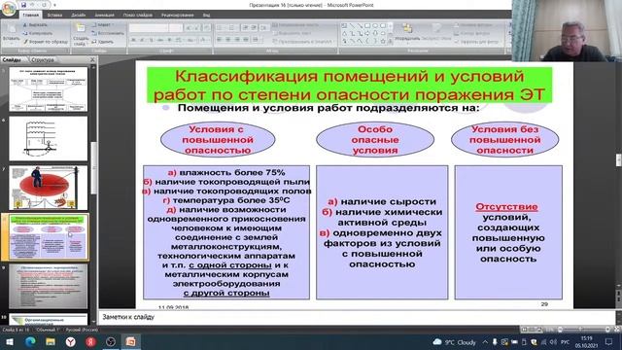Select the classification slide thumbnail
This screenshot has height=350, width=622.
click(x=48, y=237)
